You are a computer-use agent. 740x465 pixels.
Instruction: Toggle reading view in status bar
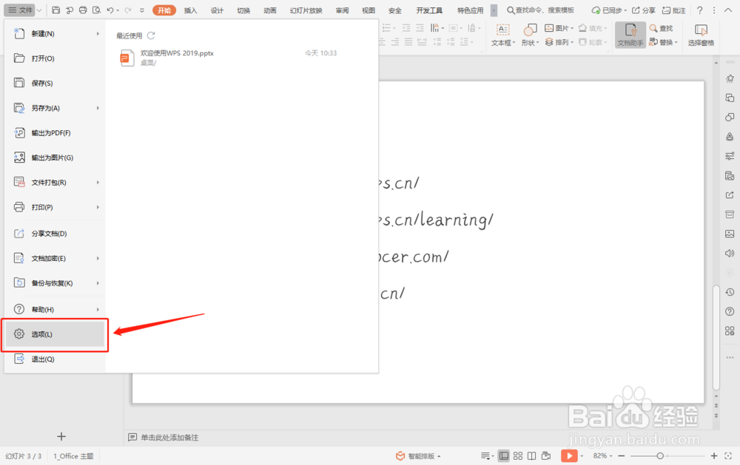click(531, 455)
